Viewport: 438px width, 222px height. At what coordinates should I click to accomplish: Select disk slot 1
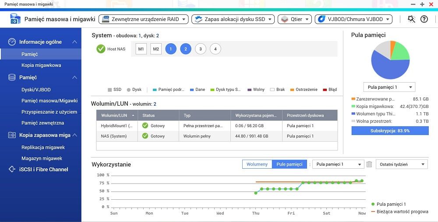pos(171,49)
